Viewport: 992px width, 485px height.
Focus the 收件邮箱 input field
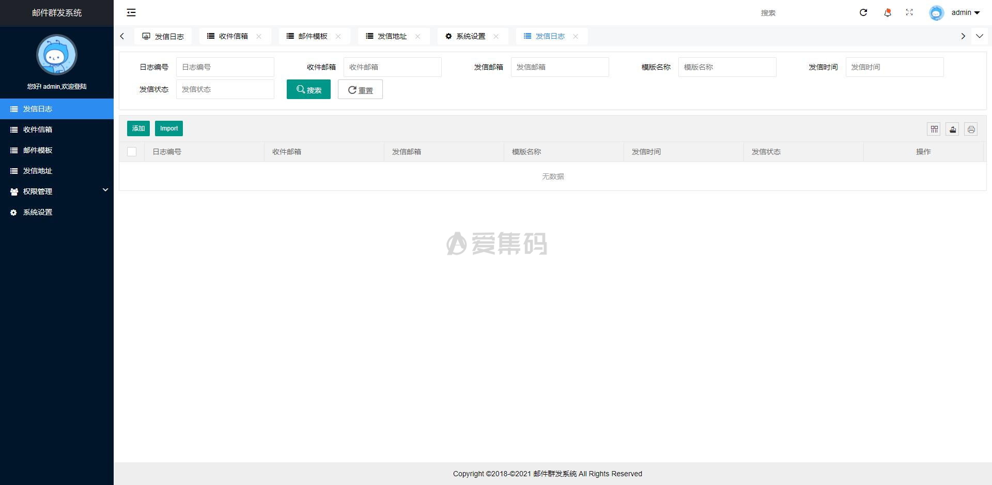393,67
